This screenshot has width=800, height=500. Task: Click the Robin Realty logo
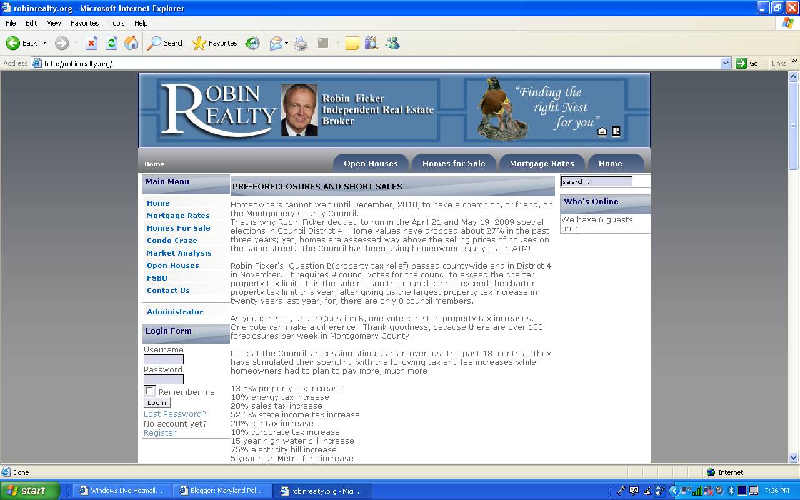(x=219, y=110)
